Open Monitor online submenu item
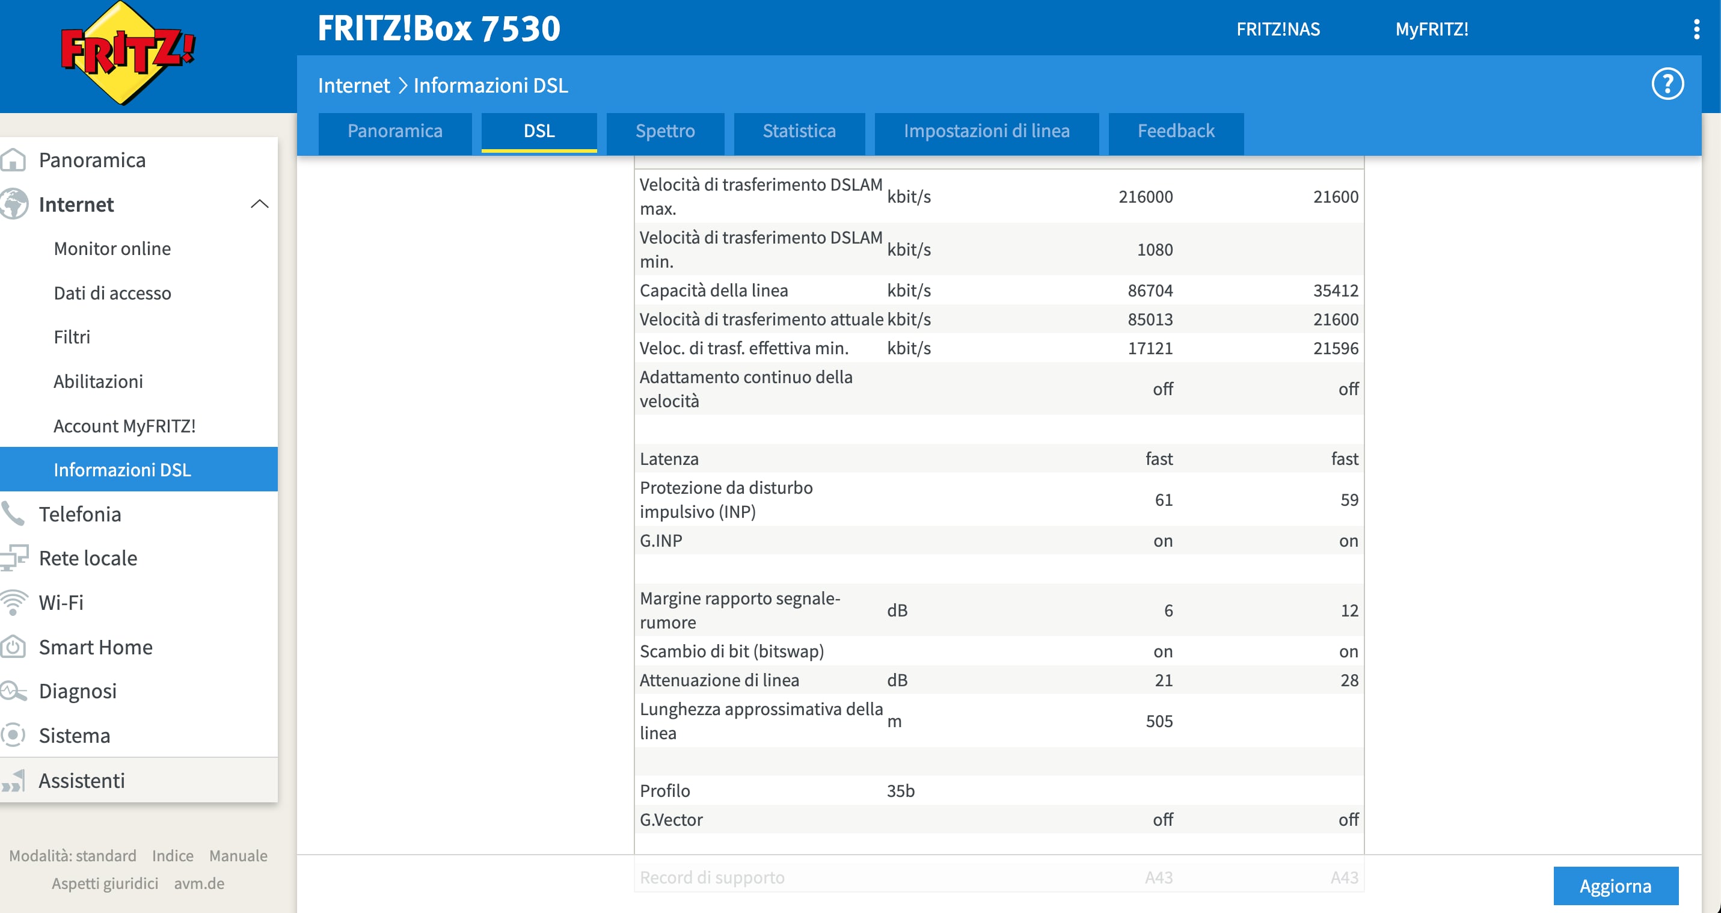1721x913 pixels. point(112,248)
